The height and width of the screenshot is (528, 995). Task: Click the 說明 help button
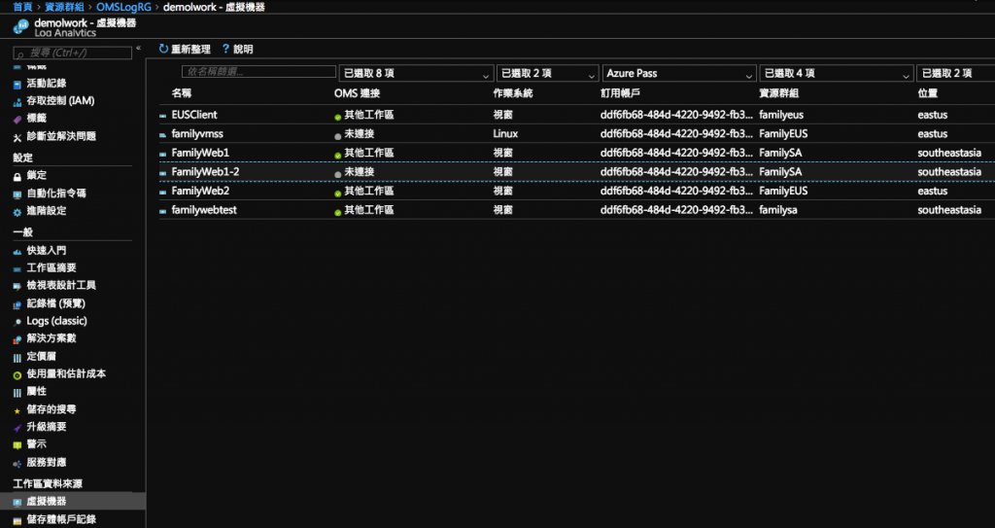coord(237,49)
